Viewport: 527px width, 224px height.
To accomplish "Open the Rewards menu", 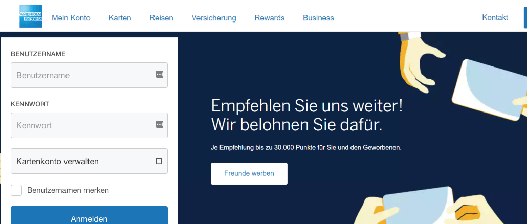I will coord(270,18).
